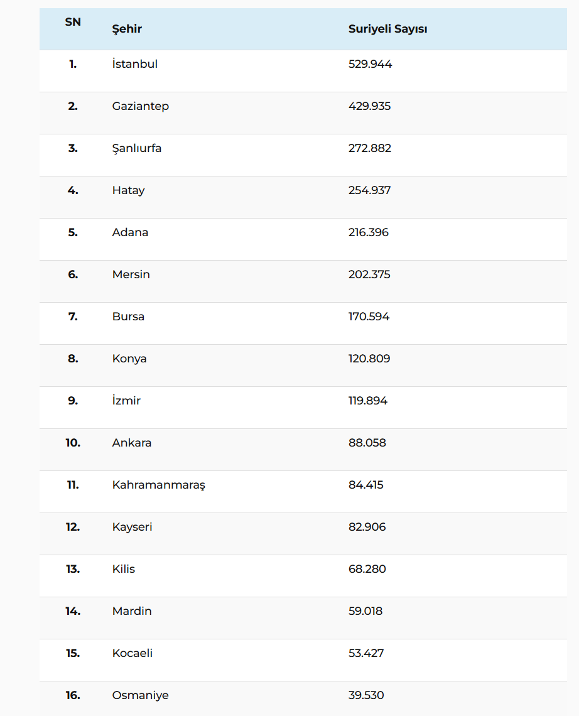
Task: Click the Osmaniye city name
Action: 140,695
